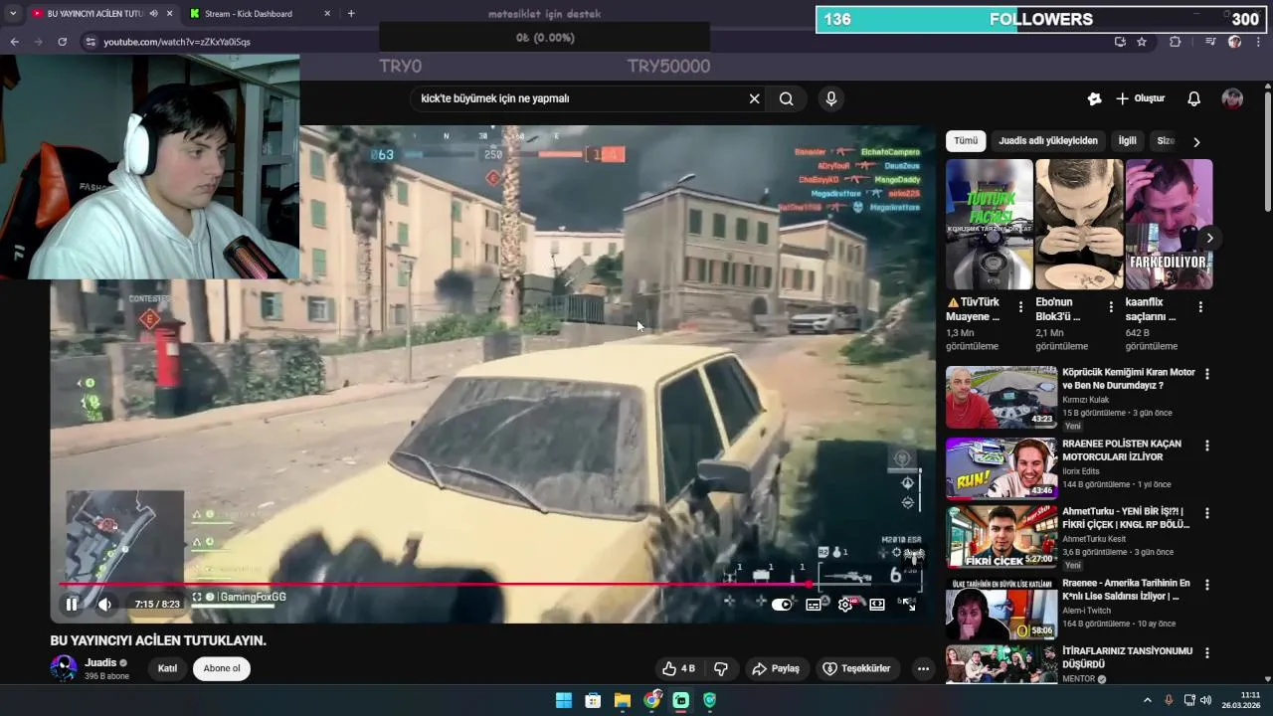Switch to theater mode
Screen dimensions: 1273x716
[877, 604]
